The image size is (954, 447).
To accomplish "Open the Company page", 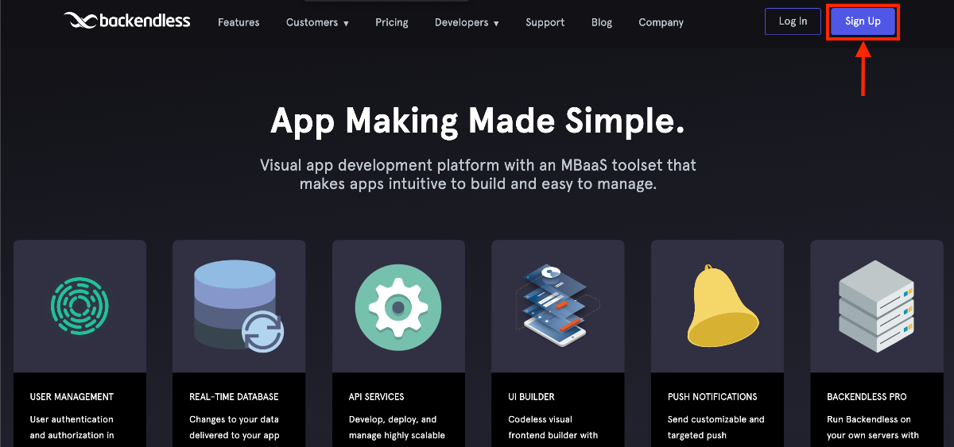I will coord(661,22).
